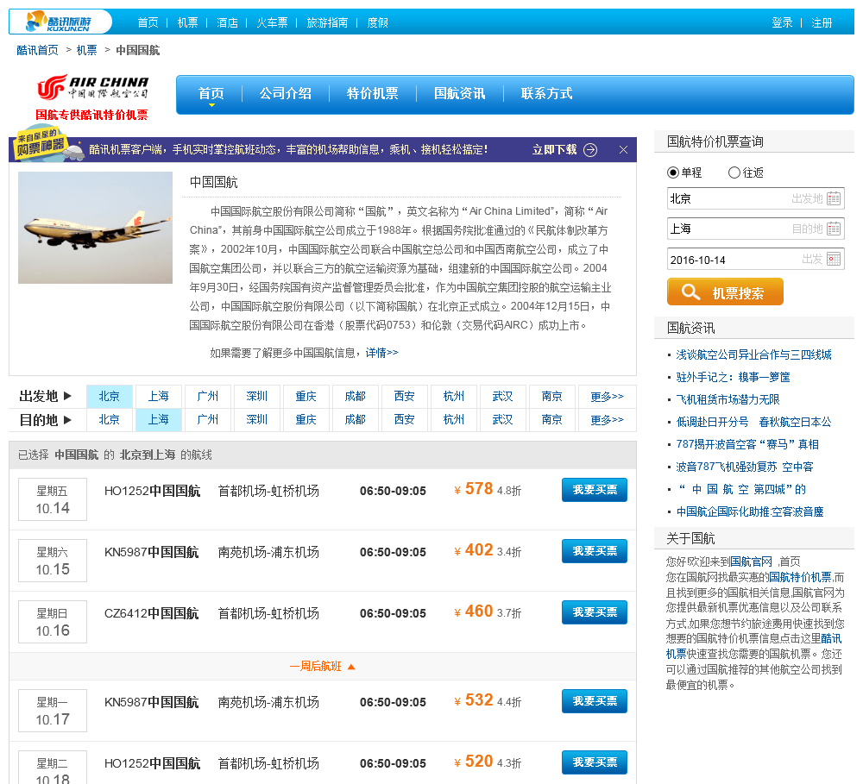The image size is (863, 784).
Task: Open news 低调赴日开分号 春秋航空日本公
Action: [x=753, y=422]
